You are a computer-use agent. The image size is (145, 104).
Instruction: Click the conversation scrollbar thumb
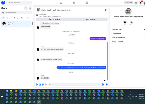point(108,61)
